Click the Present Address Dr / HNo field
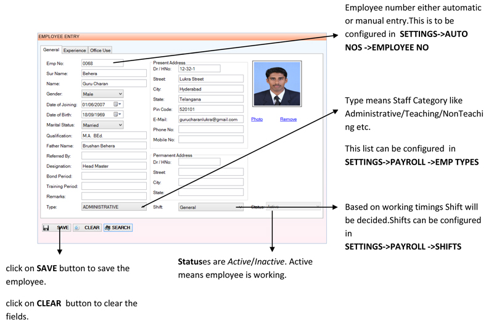Screen dimensions: 494x323 pyautogui.click(x=199, y=68)
